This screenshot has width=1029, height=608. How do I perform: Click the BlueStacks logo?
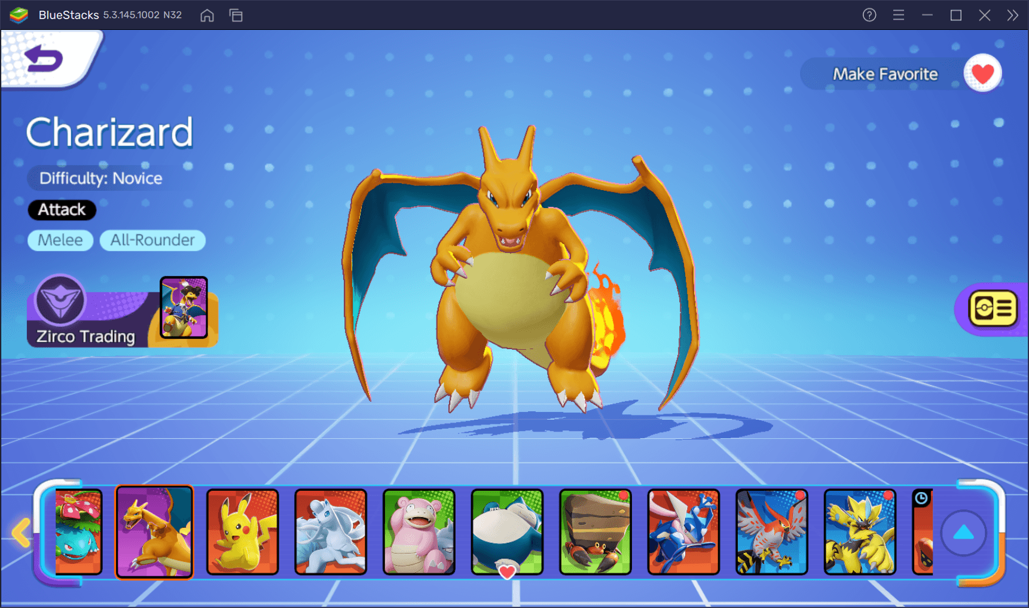19,15
